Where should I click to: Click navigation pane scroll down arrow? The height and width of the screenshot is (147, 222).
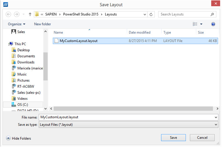coord(45,109)
